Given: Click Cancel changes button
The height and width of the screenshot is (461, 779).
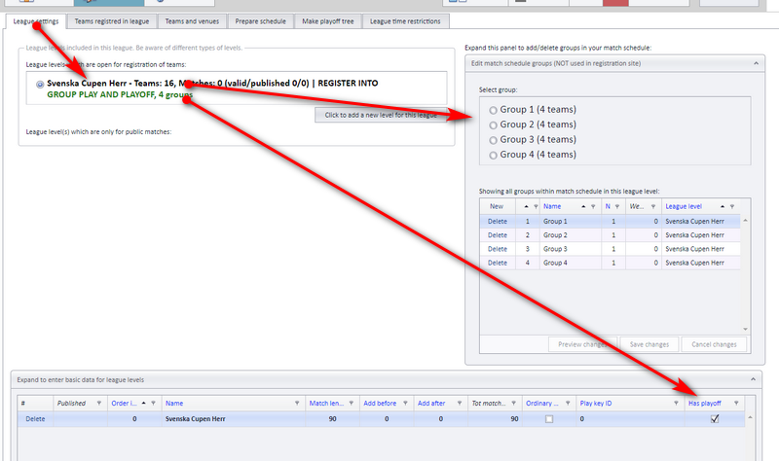Looking at the screenshot, I should [714, 344].
